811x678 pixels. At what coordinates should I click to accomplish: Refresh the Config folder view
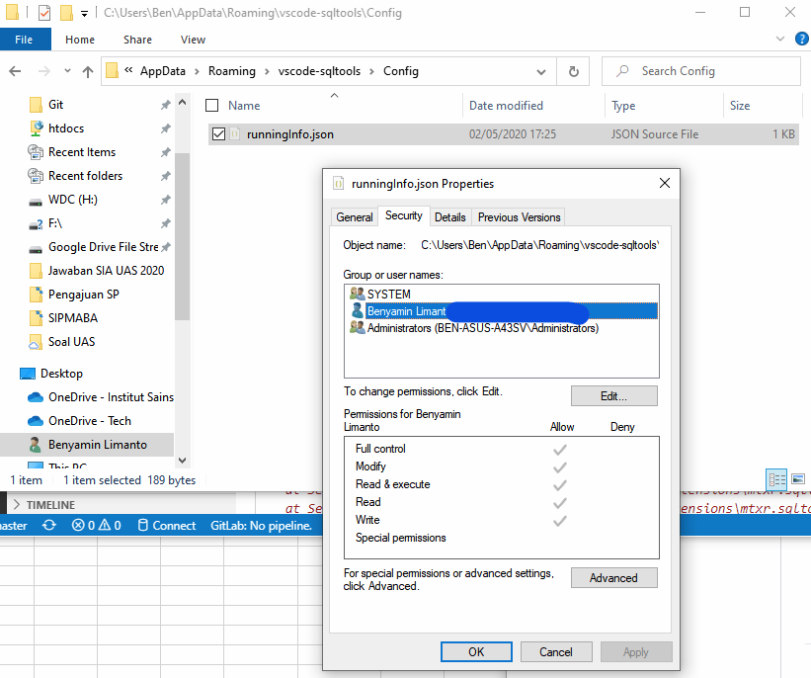(574, 71)
